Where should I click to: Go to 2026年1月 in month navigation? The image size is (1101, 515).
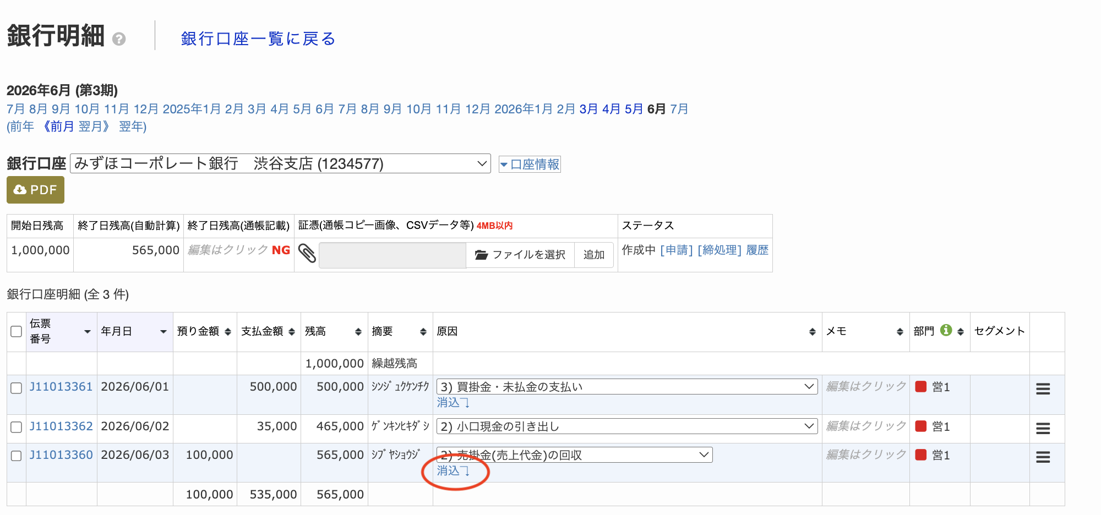[524, 109]
